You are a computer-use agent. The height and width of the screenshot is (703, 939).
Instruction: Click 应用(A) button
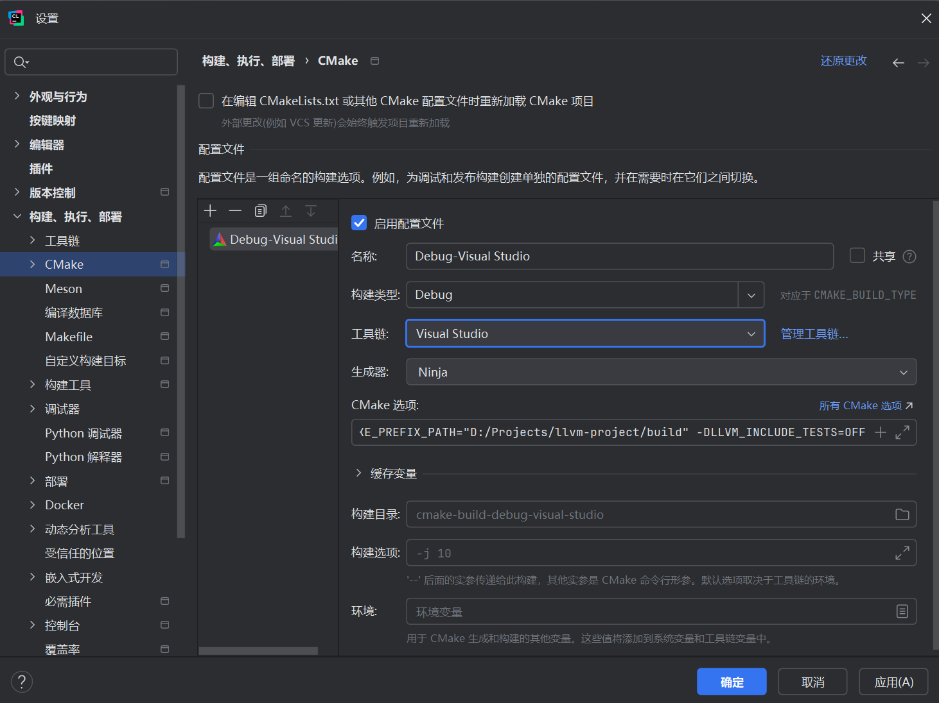(x=893, y=682)
